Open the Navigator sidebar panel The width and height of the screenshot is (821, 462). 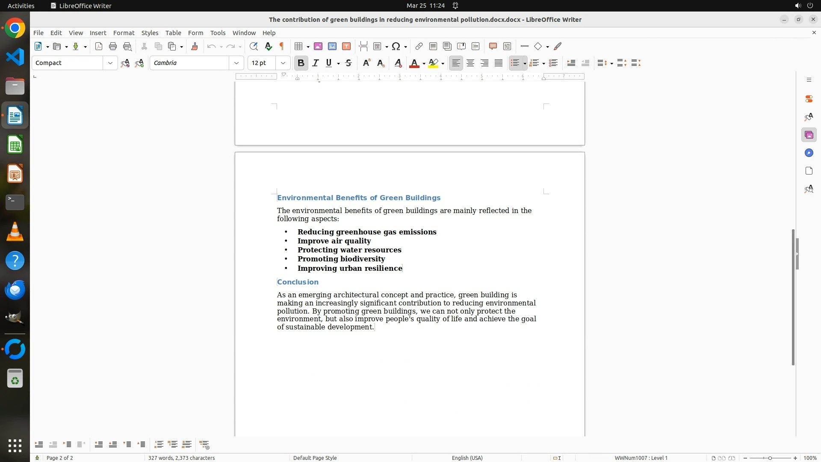(809, 153)
